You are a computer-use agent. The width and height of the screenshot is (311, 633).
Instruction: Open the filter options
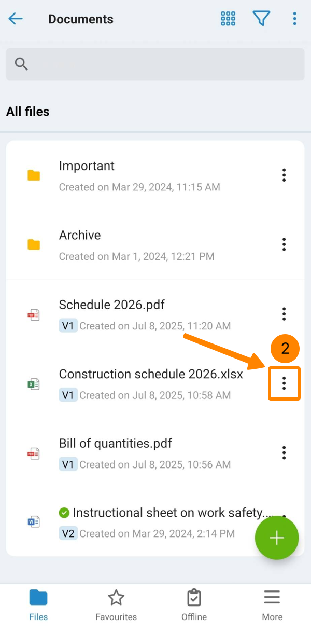[261, 19]
